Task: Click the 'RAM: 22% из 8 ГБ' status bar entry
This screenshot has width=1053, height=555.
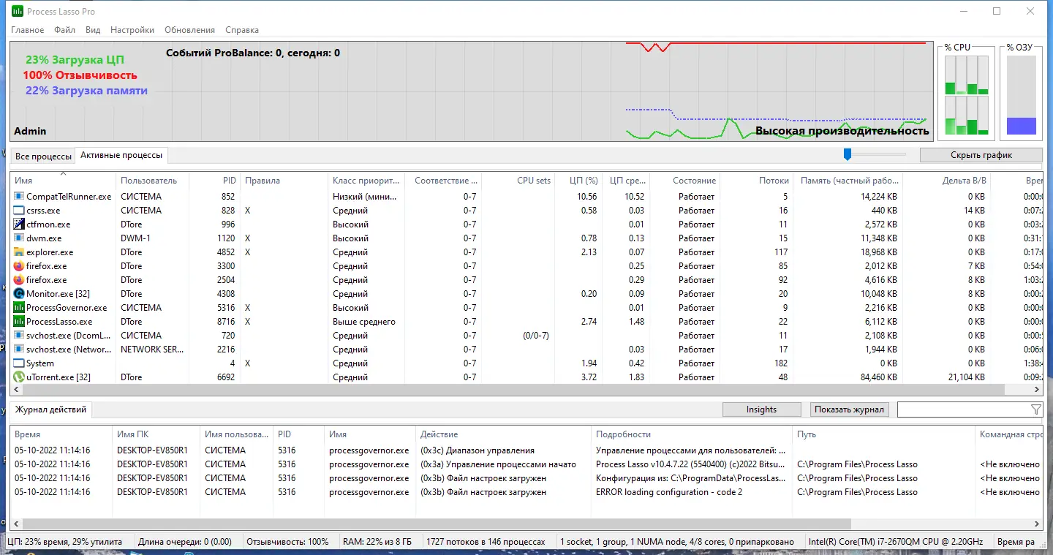Action: tap(377, 542)
